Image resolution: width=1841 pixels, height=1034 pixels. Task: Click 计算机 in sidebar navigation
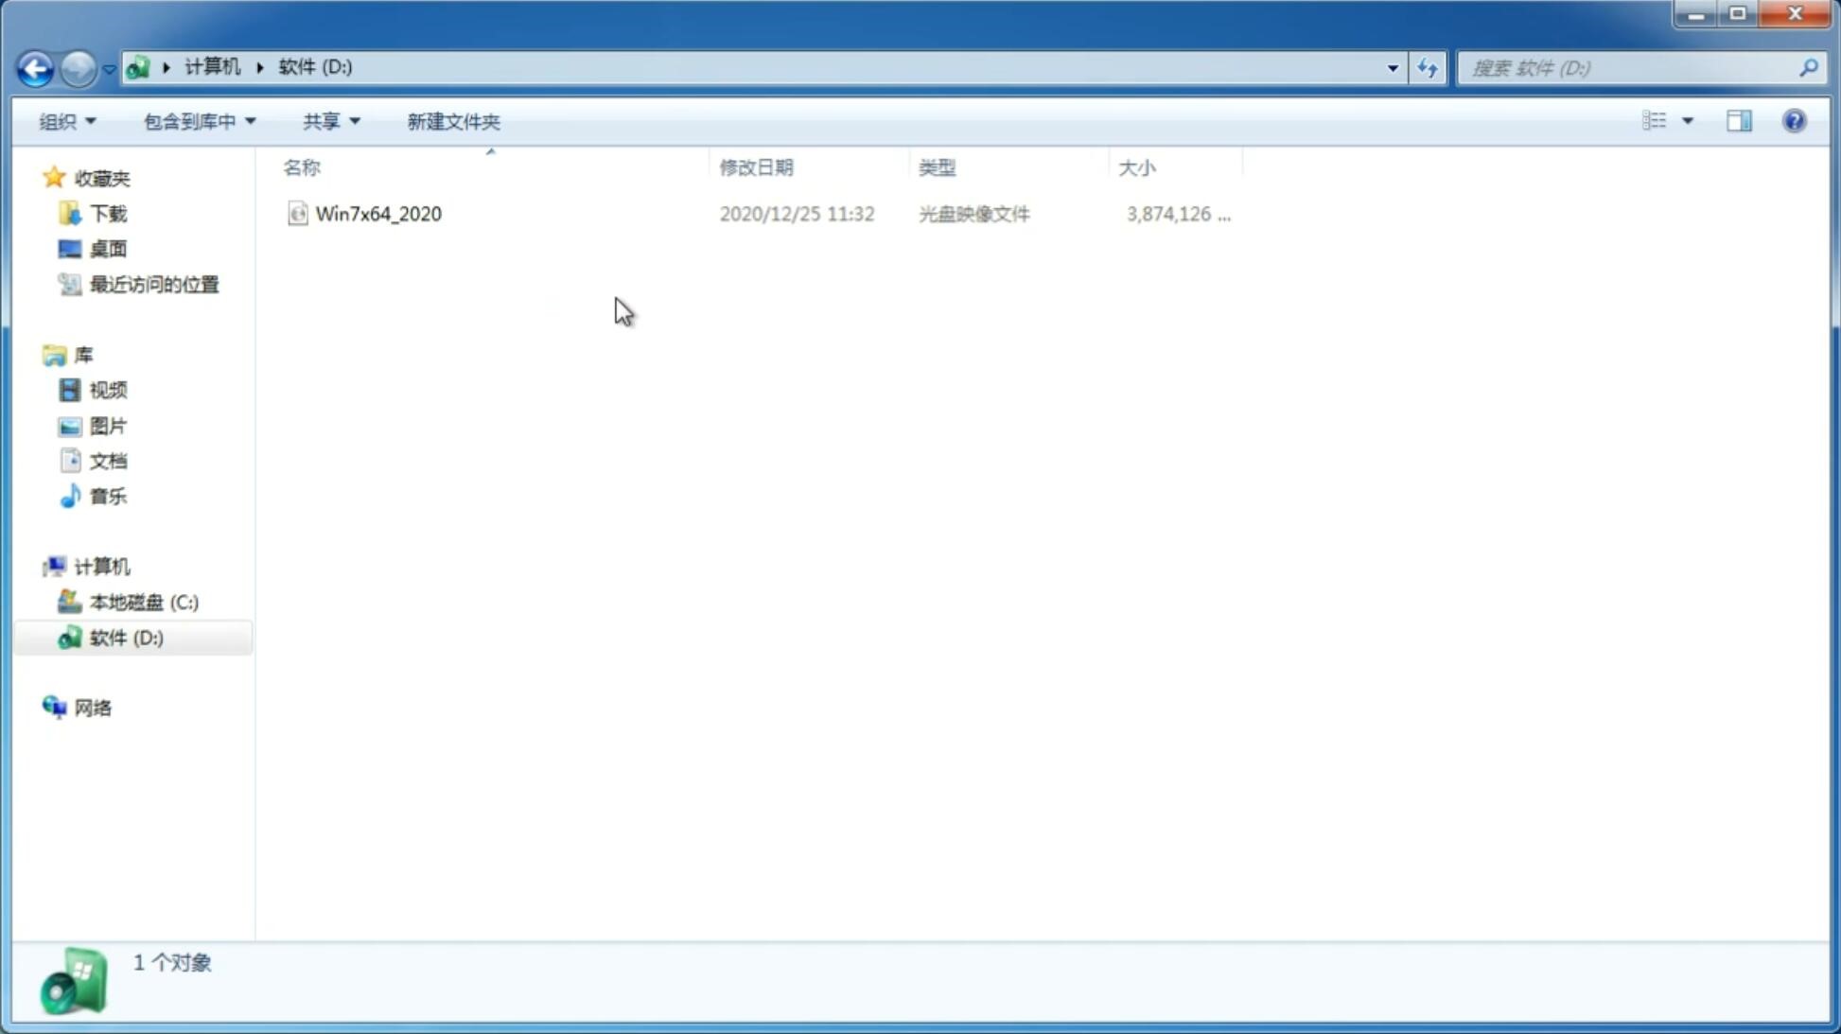point(101,567)
